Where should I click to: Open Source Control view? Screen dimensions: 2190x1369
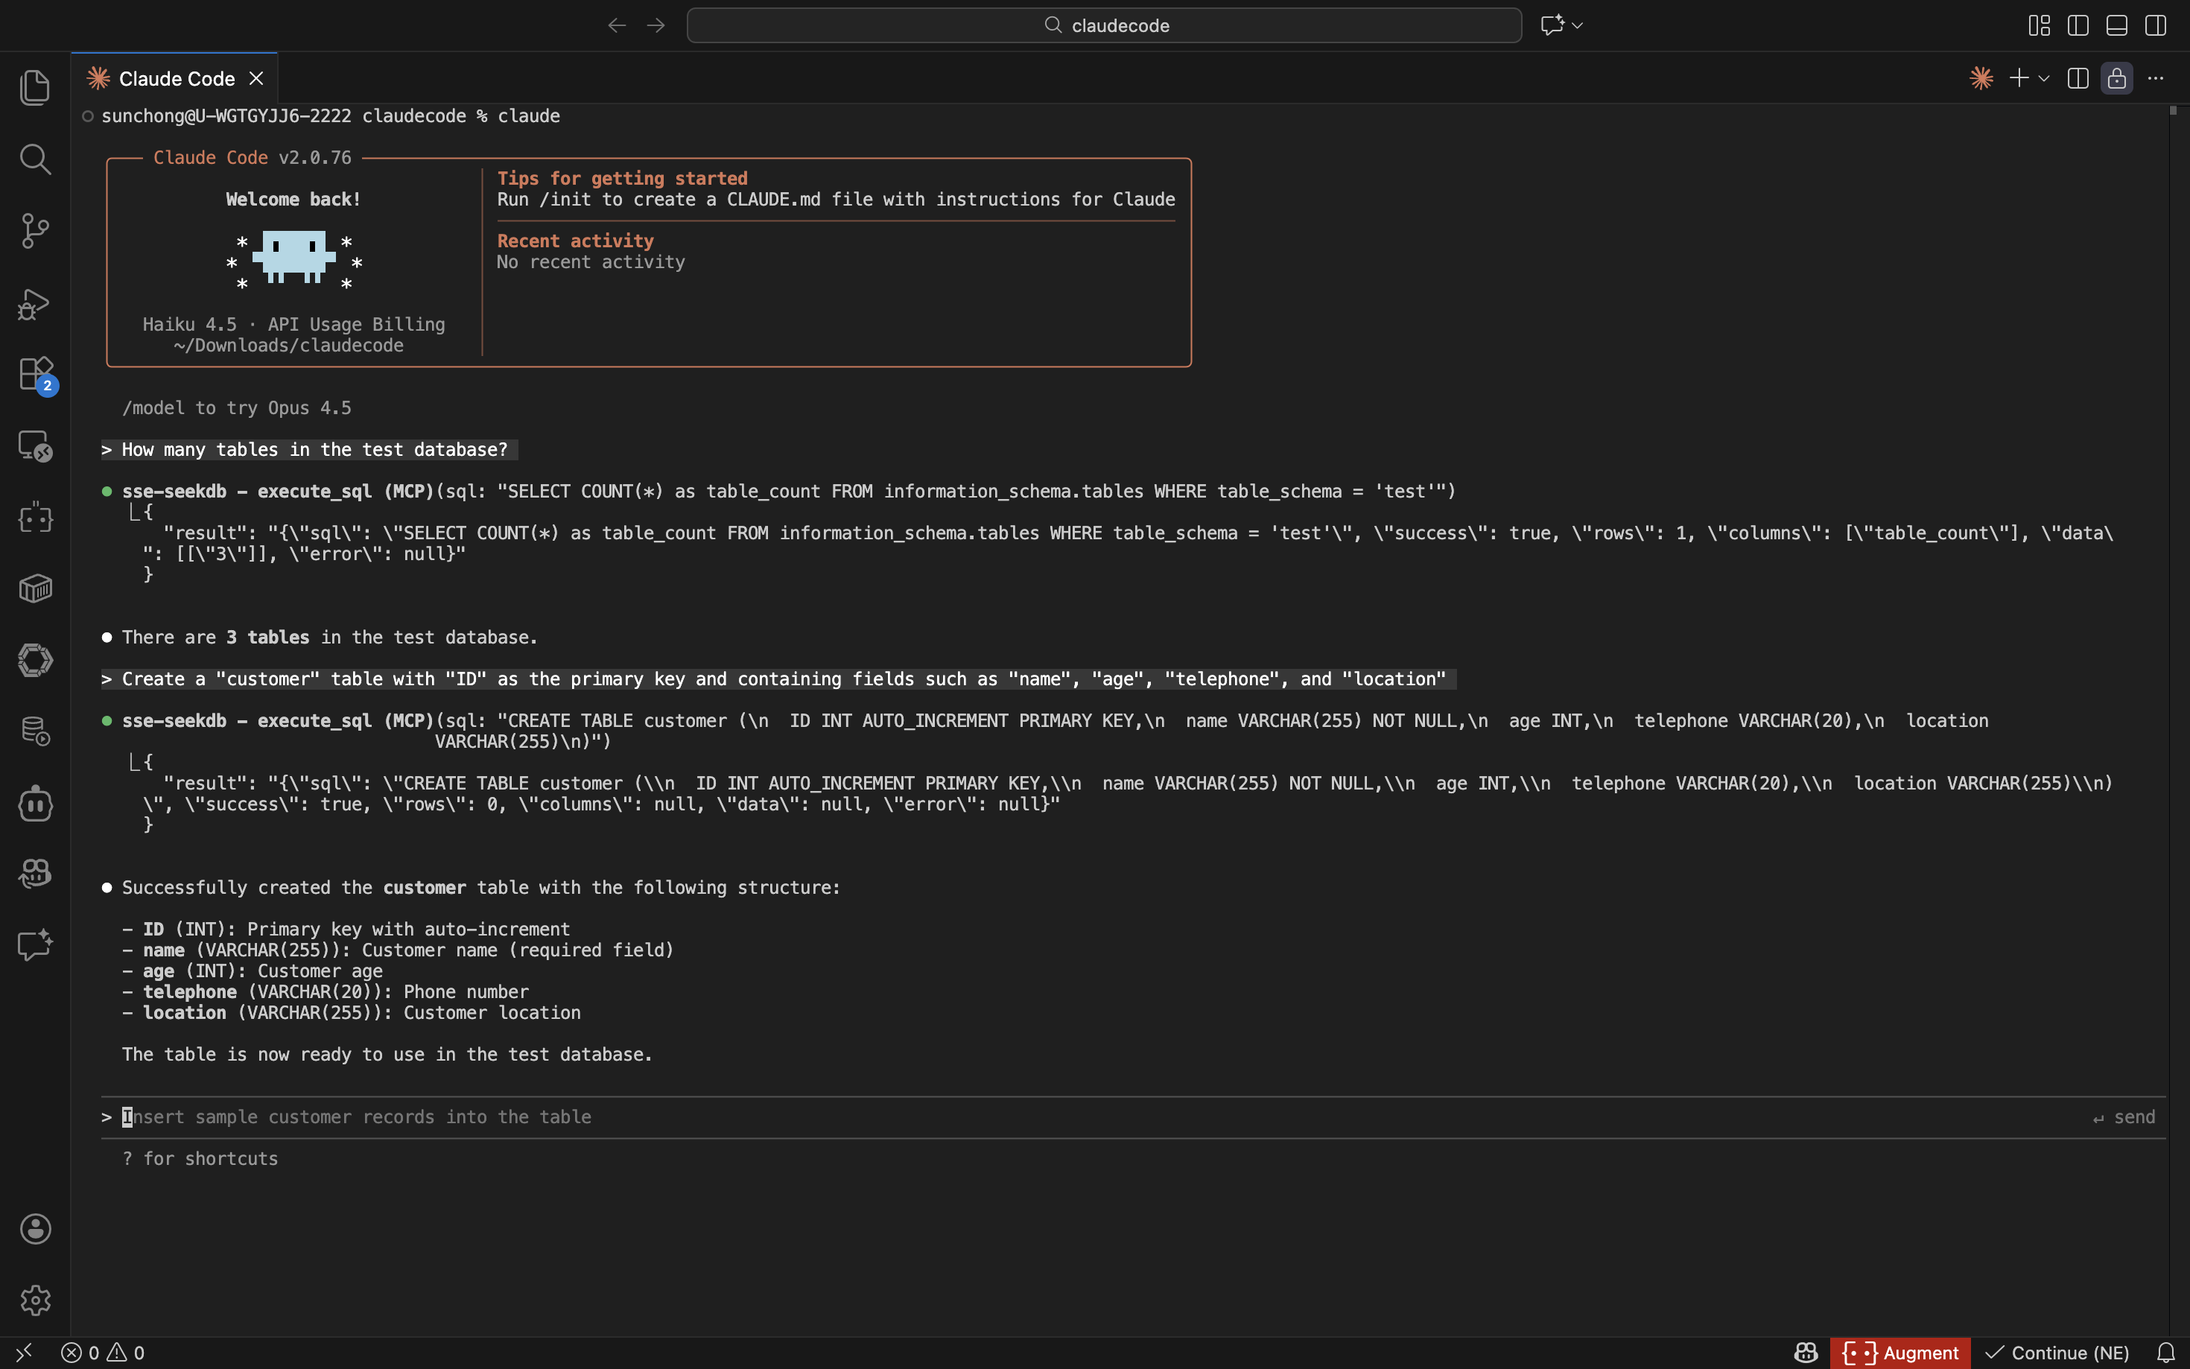click(34, 231)
